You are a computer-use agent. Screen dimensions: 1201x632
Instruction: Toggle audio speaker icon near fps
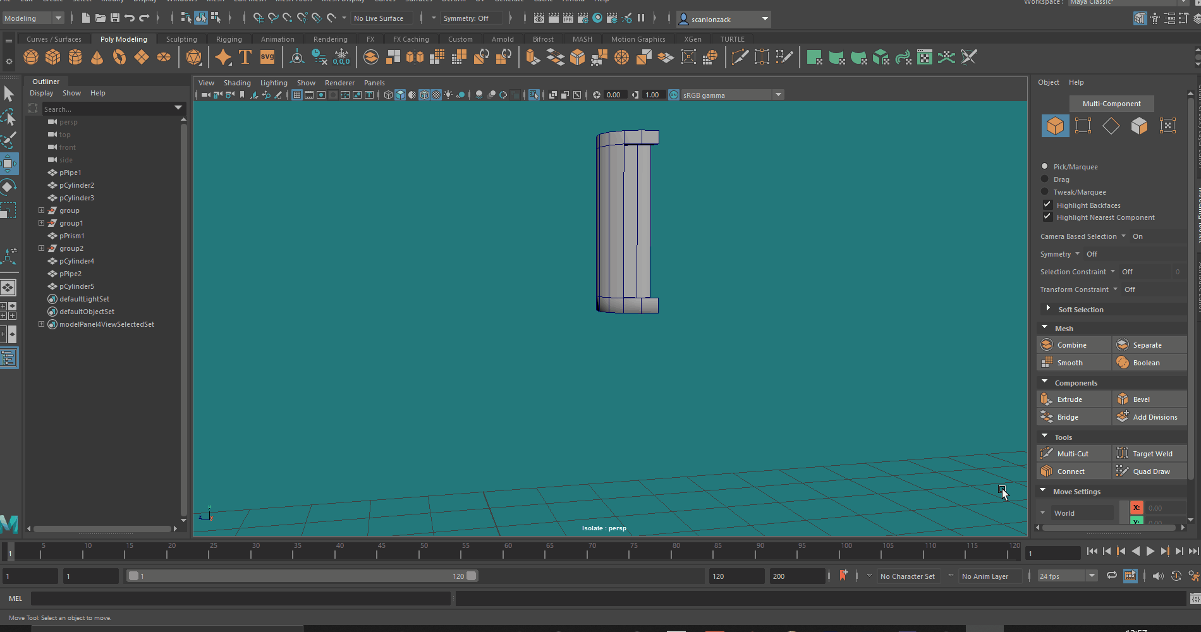[1158, 576]
